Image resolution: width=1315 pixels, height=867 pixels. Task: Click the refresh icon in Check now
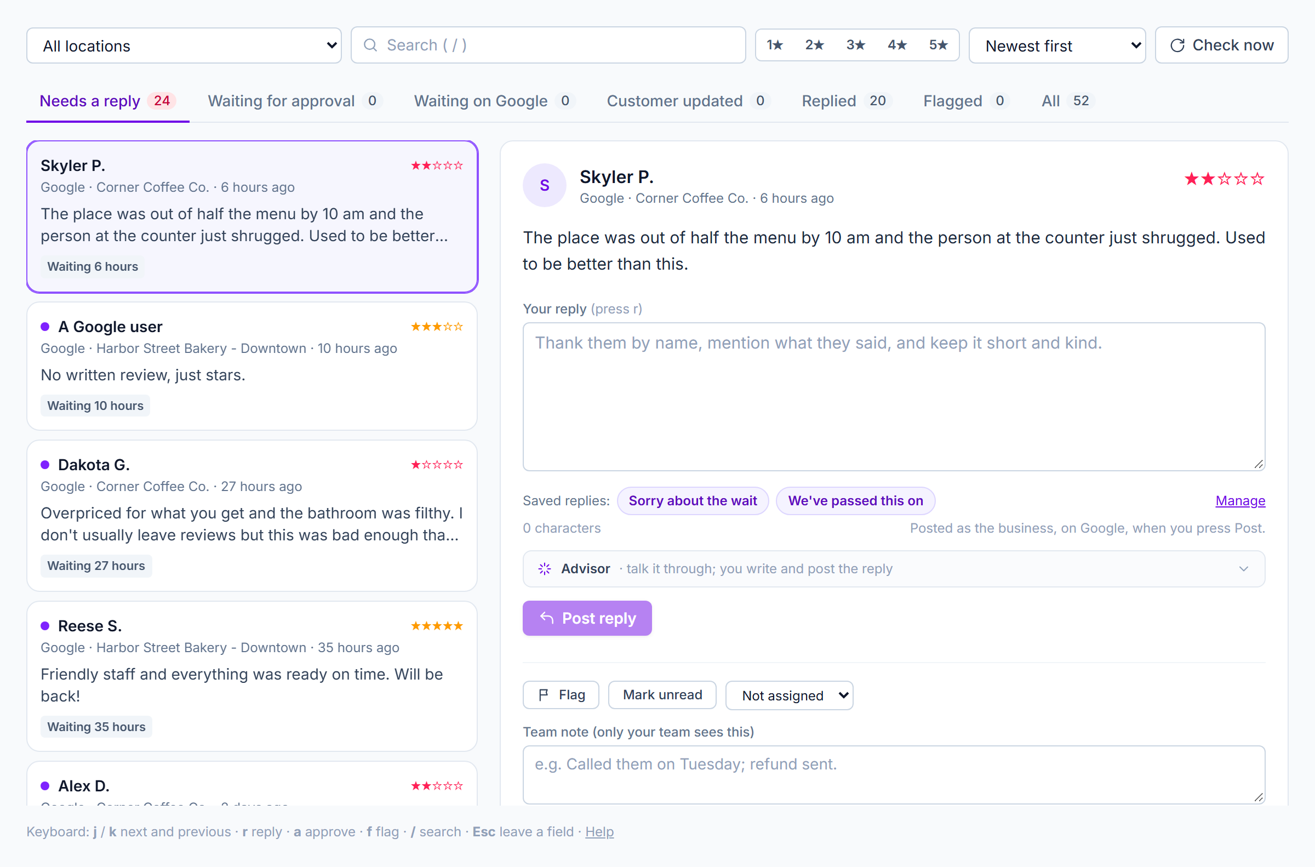coord(1177,45)
